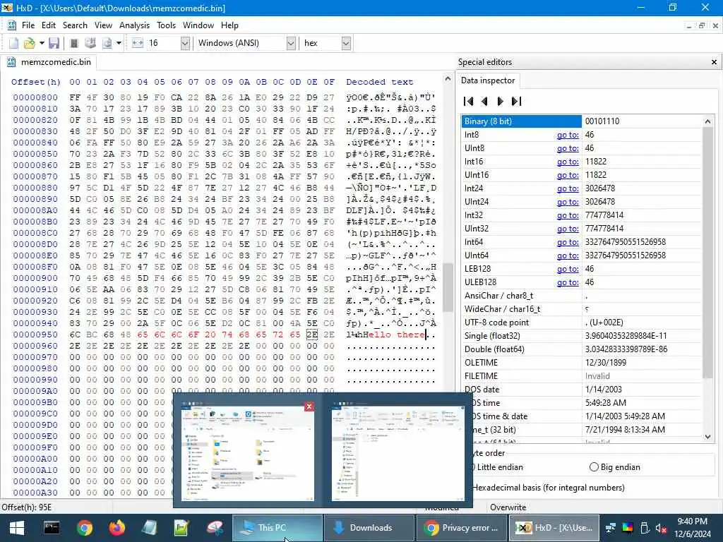The image size is (723, 542).
Task: Select the Data inspector tab
Action: [x=488, y=80]
